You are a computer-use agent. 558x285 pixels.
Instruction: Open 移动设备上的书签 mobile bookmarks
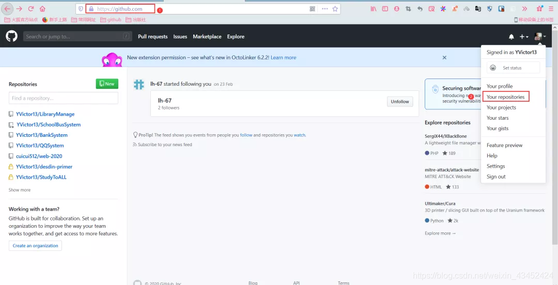tap(534, 20)
